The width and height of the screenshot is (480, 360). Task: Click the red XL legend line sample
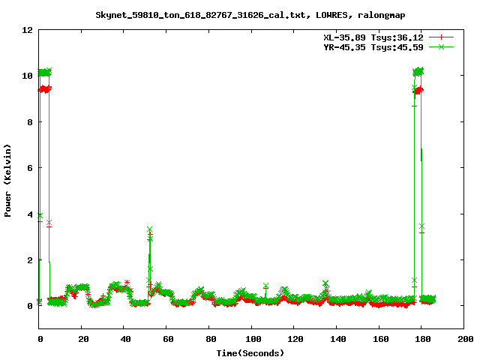(441, 37)
